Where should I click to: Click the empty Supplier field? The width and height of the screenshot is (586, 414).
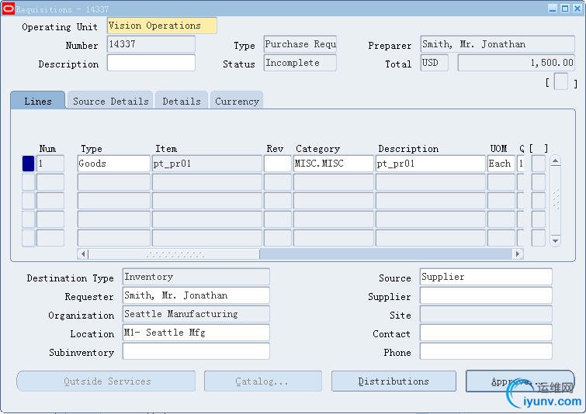(486, 295)
